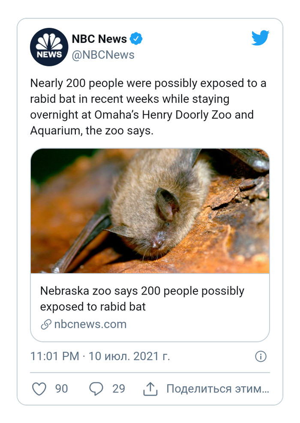Click the tweet text about Omaha's zoo
This screenshot has height=423, width=300.
[x=148, y=107]
